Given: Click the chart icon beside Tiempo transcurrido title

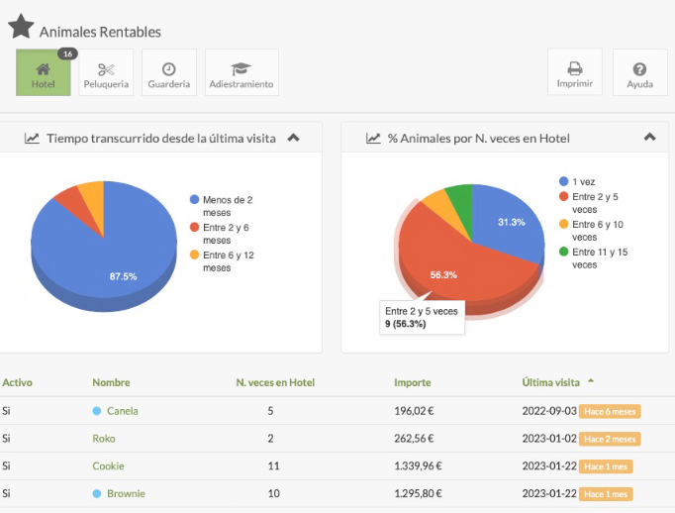Looking at the screenshot, I should pos(33,139).
